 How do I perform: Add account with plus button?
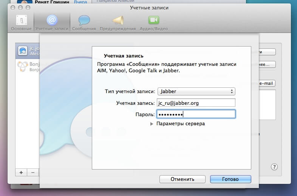21,173
